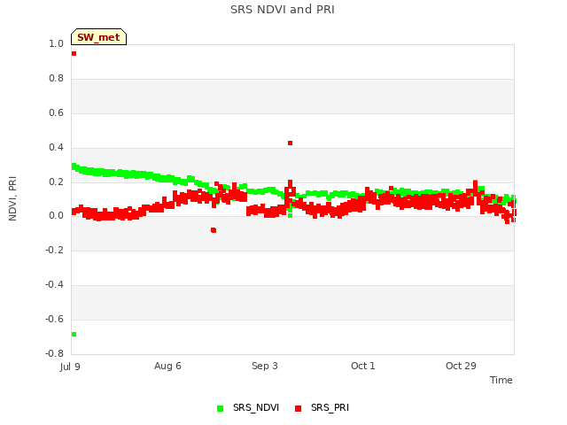
Task: Click the SW_met label tag
Action: [98, 37]
